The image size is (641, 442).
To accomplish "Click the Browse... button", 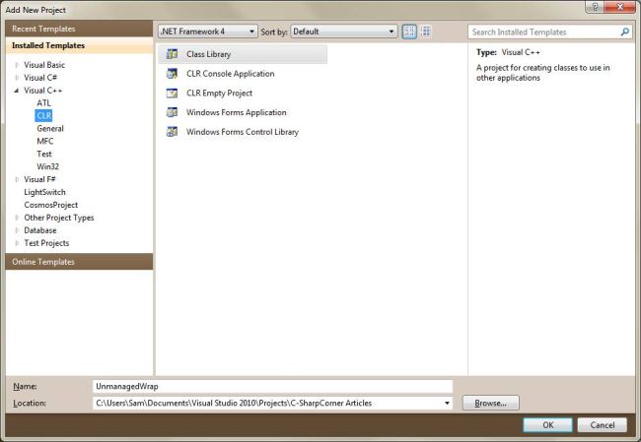I will [x=491, y=403].
